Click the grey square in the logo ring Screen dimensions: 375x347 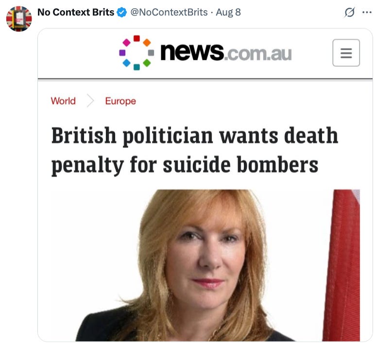point(151,52)
